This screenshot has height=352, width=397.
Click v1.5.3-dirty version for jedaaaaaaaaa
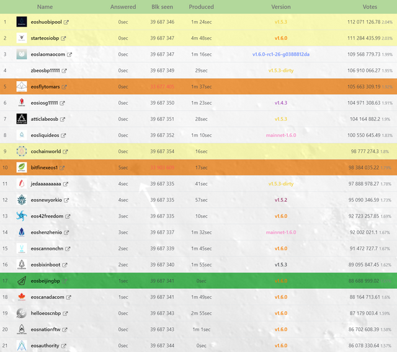tap(281, 184)
